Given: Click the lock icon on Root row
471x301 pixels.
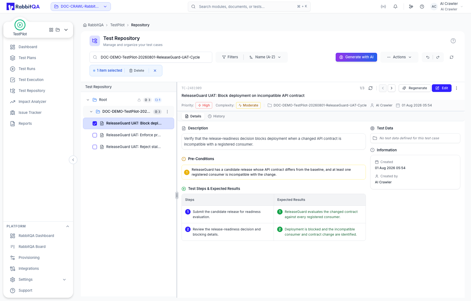Looking at the screenshot, I should pos(139,100).
